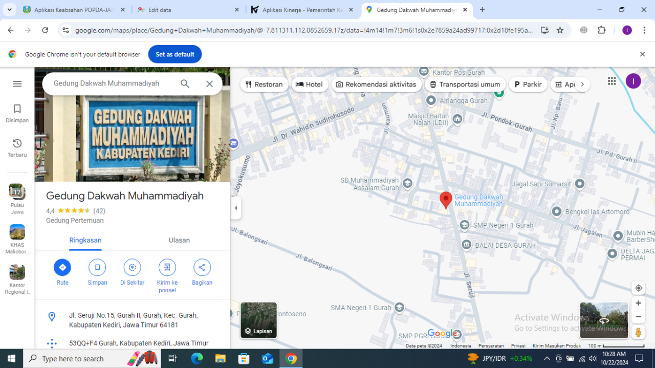
Task: Click the taskbar search box
Action: (x=92, y=358)
